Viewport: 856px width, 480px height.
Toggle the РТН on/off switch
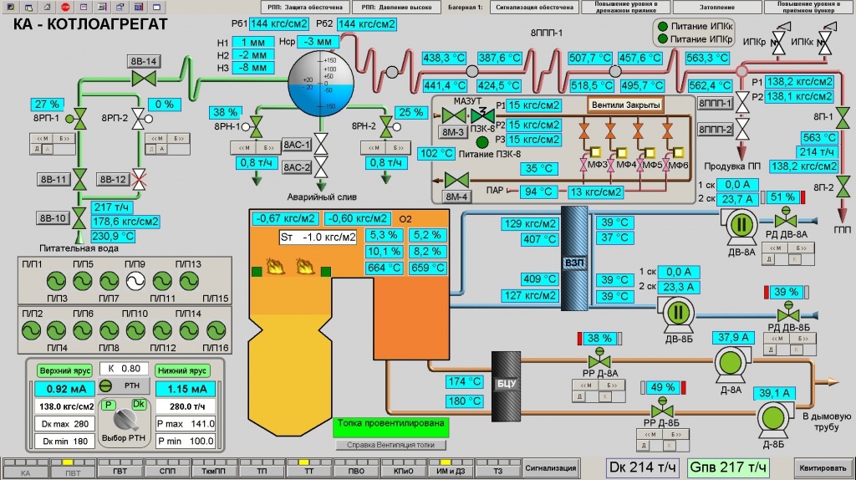(105, 386)
